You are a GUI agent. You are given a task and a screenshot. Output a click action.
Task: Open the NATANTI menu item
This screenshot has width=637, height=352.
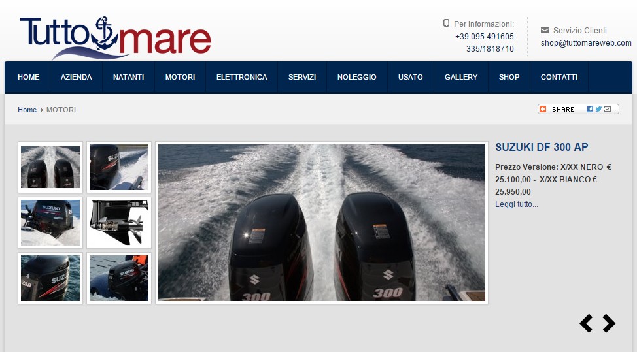pyautogui.click(x=128, y=77)
